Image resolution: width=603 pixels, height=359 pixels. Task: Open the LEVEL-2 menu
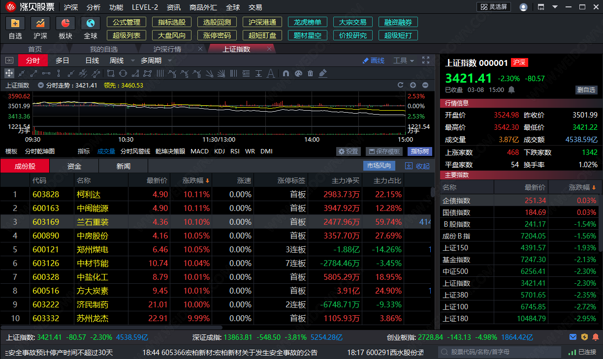[145, 7]
